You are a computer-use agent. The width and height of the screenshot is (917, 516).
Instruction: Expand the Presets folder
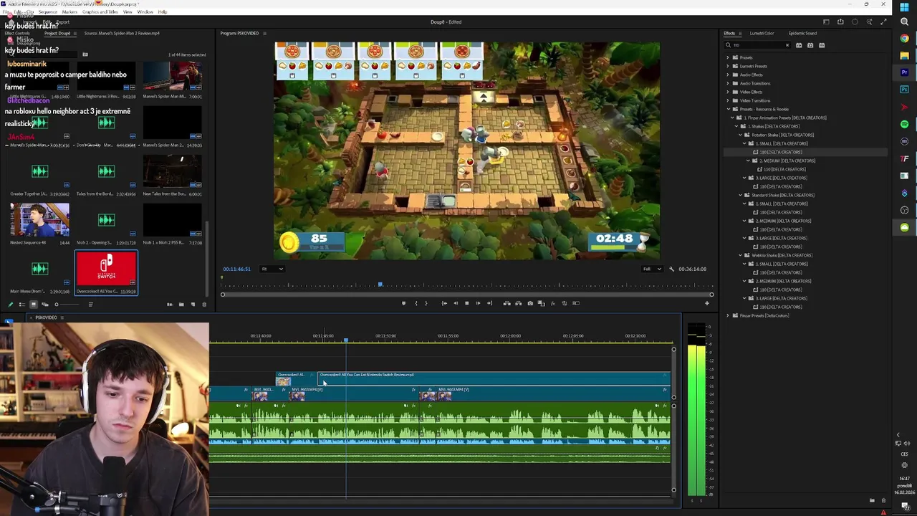(x=728, y=57)
